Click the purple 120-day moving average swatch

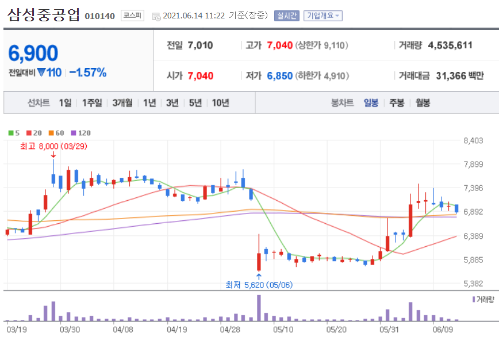click(74, 133)
